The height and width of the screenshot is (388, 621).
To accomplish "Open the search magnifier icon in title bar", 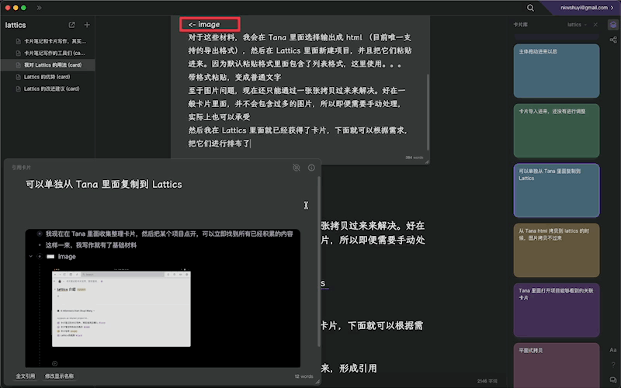I will pos(530,8).
